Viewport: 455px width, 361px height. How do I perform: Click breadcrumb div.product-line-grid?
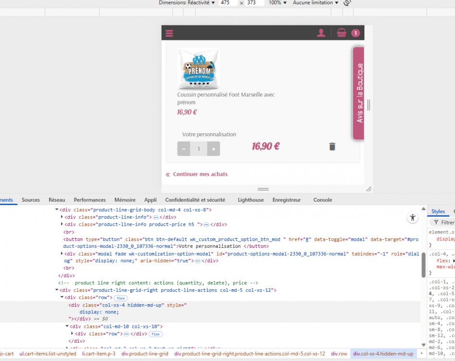[x=145, y=354]
